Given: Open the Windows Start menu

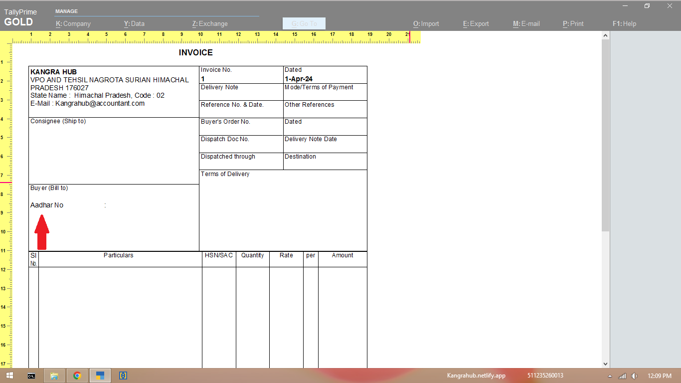Looking at the screenshot, I should pyautogui.click(x=9, y=376).
